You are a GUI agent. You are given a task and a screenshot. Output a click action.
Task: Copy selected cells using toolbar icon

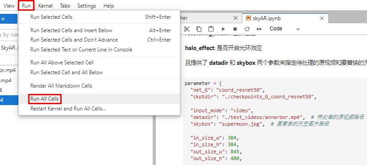tap(199, 29)
